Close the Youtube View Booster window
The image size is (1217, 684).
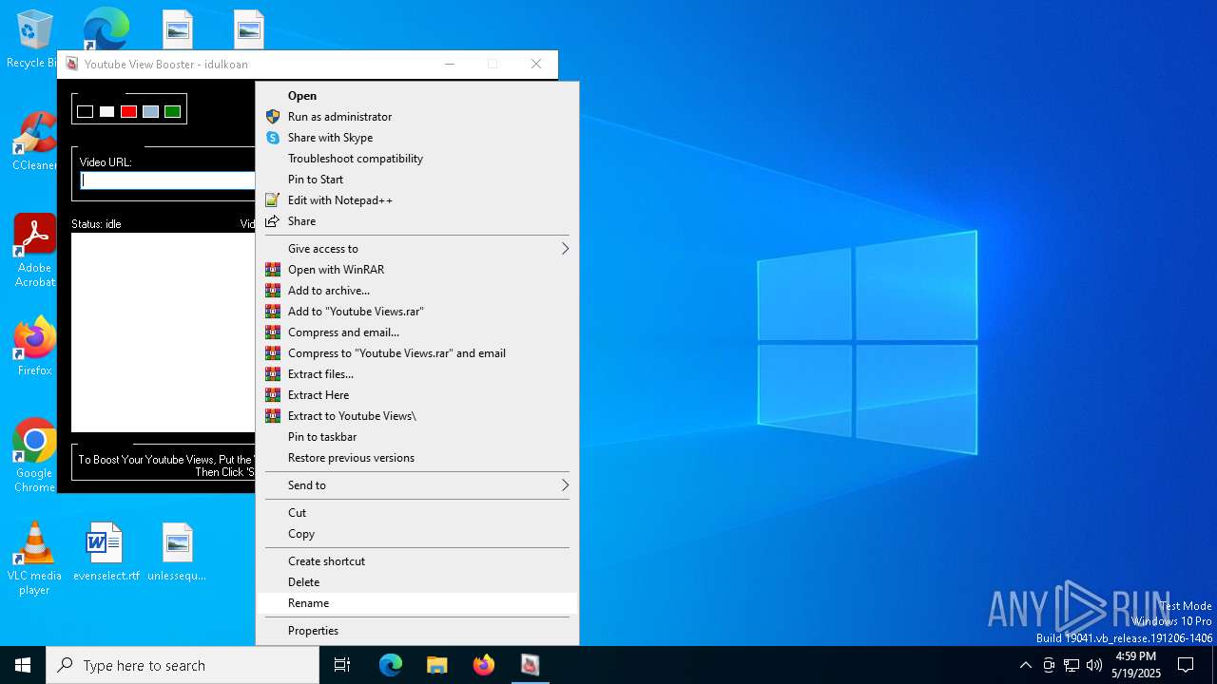536,64
